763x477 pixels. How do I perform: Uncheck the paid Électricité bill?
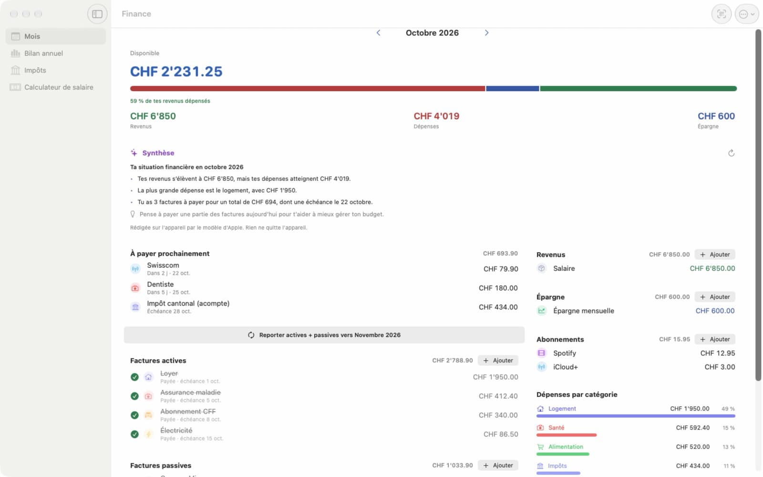134,434
